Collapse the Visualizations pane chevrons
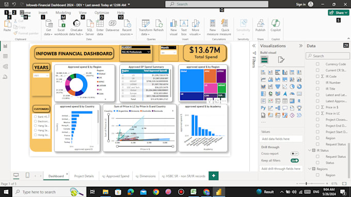This screenshot has width=351, height=197. coord(300,46)
